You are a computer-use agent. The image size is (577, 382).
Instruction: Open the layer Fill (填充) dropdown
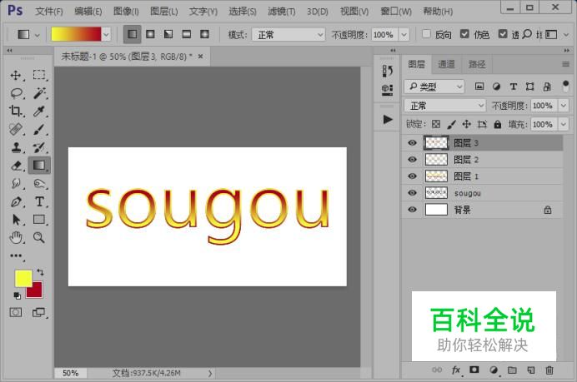[x=564, y=125]
